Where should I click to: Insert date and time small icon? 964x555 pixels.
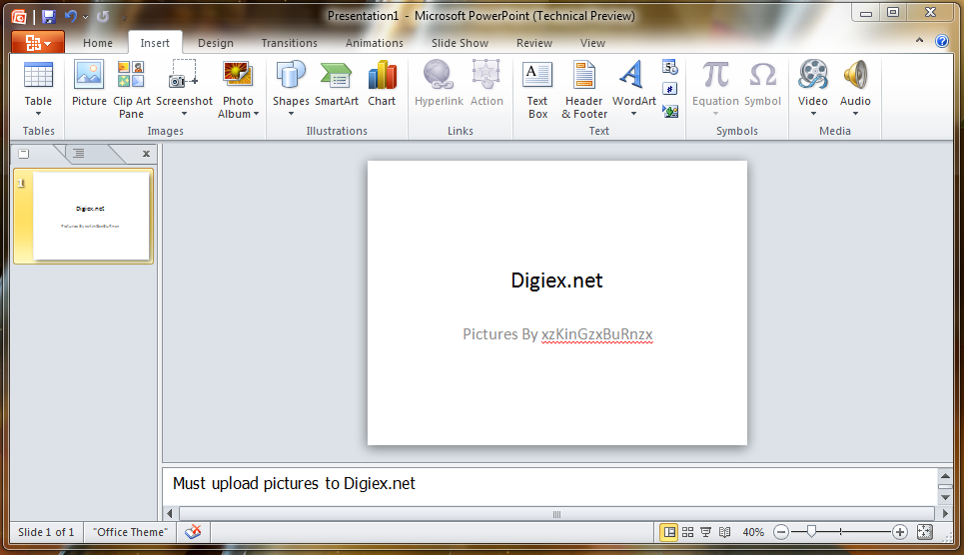point(670,67)
